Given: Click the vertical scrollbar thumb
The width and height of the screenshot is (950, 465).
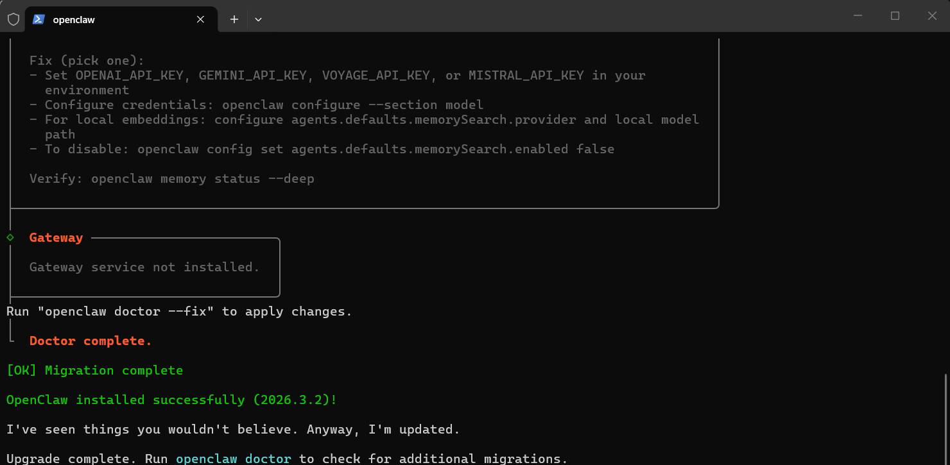Looking at the screenshot, I should tap(947, 417).
